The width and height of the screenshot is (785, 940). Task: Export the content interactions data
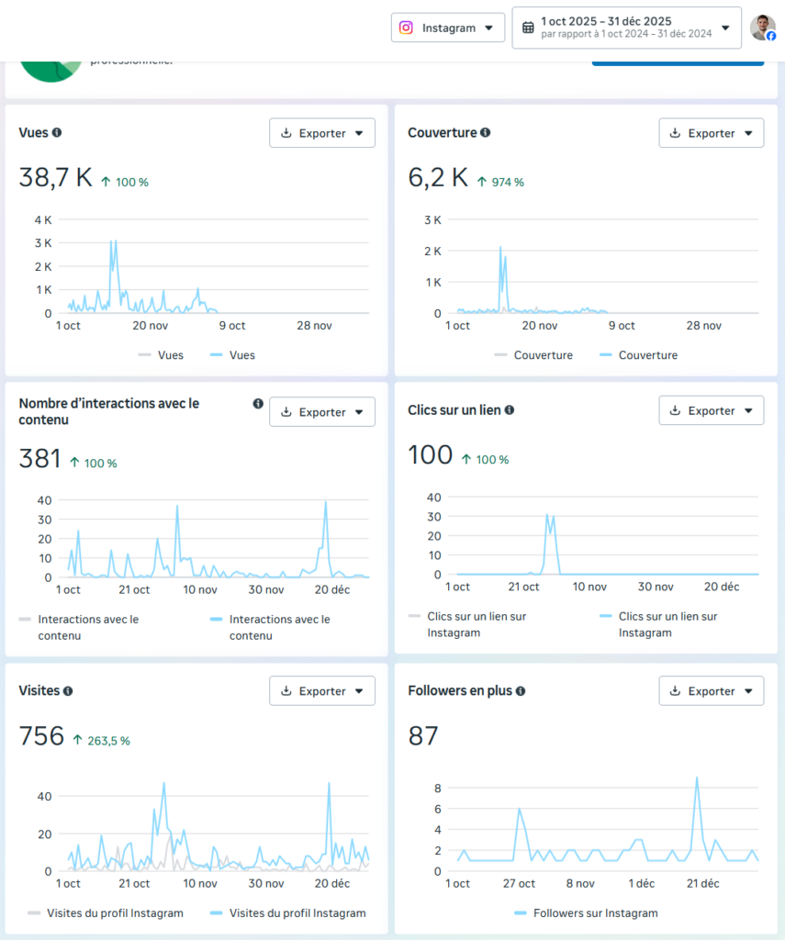[322, 412]
